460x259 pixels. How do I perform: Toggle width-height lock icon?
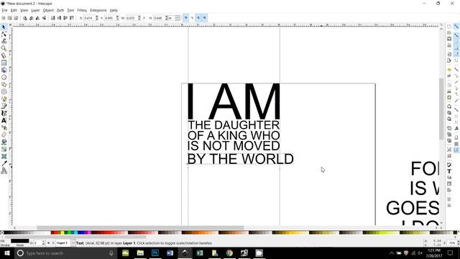tap(144, 18)
